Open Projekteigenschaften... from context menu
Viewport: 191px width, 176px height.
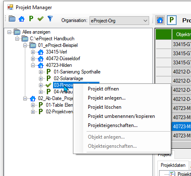pos(122,125)
